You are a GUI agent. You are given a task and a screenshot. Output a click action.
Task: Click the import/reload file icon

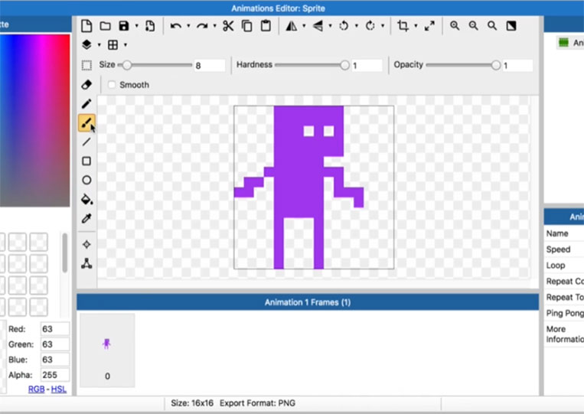tap(150, 26)
